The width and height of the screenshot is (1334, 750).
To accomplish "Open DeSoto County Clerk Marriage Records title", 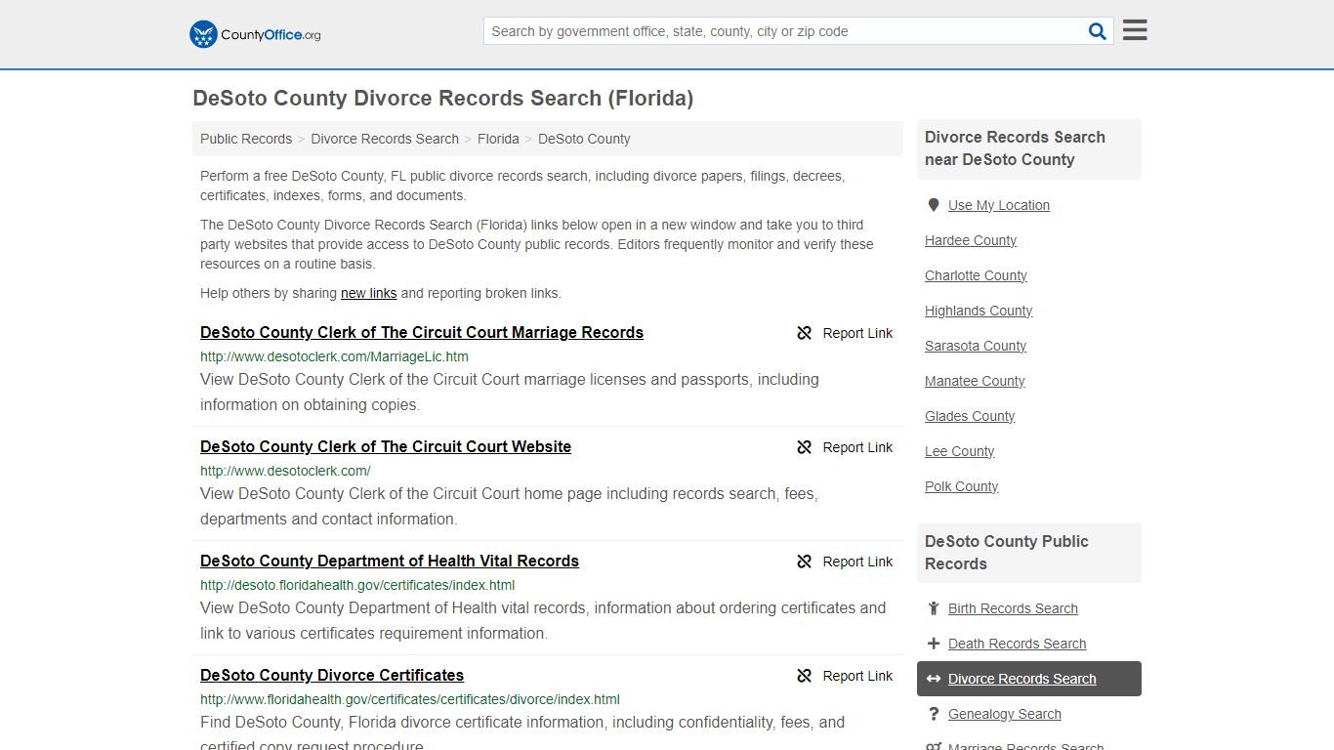I will (422, 332).
